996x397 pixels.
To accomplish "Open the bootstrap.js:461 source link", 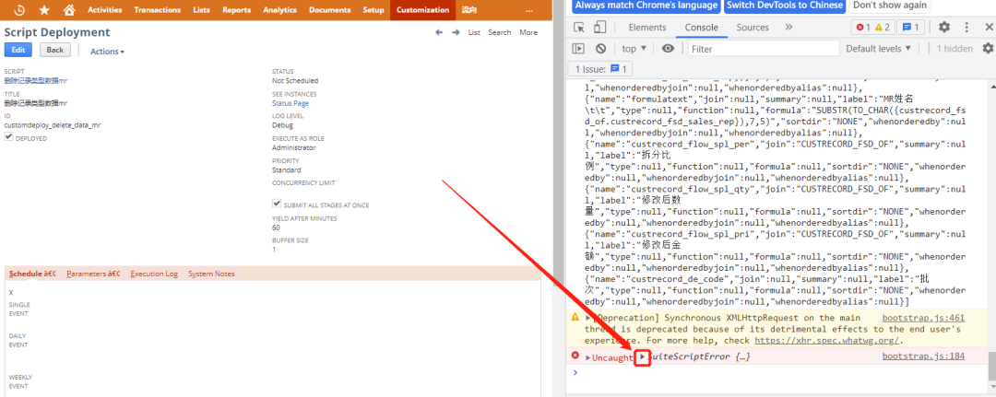I will click(x=923, y=318).
